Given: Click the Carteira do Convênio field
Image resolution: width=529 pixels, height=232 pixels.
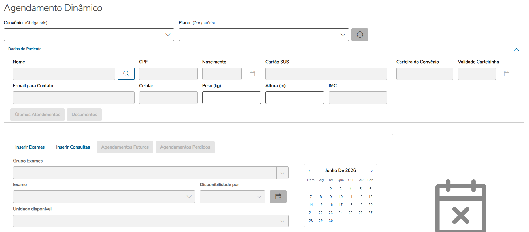Looking at the screenshot, I should click(x=425, y=74).
